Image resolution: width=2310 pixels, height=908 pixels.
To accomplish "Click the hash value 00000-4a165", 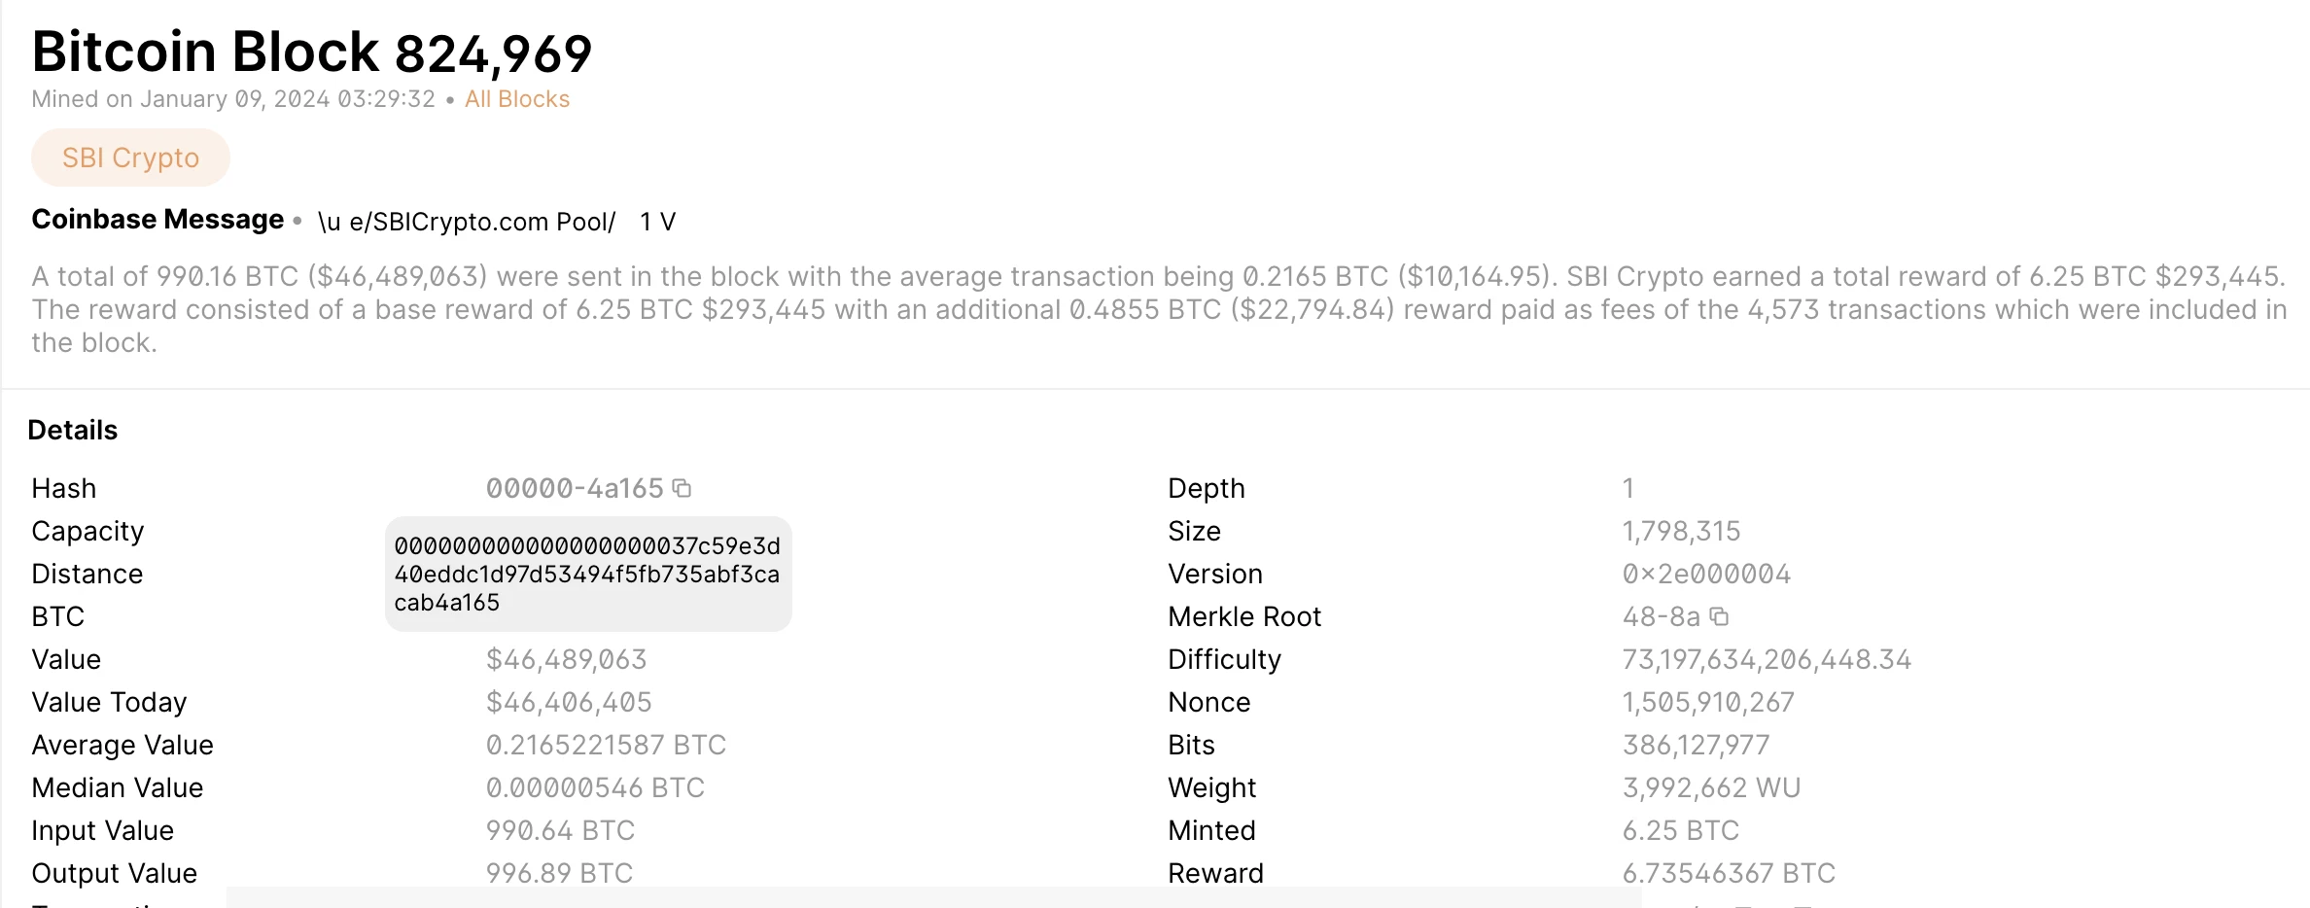I will coord(574,488).
